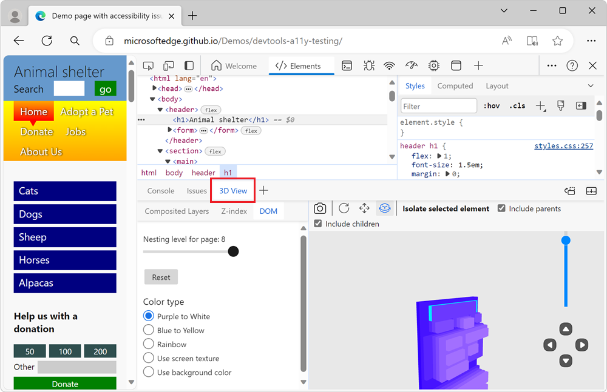Collapse the body element node
607x392 pixels.
[x=154, y=98]
